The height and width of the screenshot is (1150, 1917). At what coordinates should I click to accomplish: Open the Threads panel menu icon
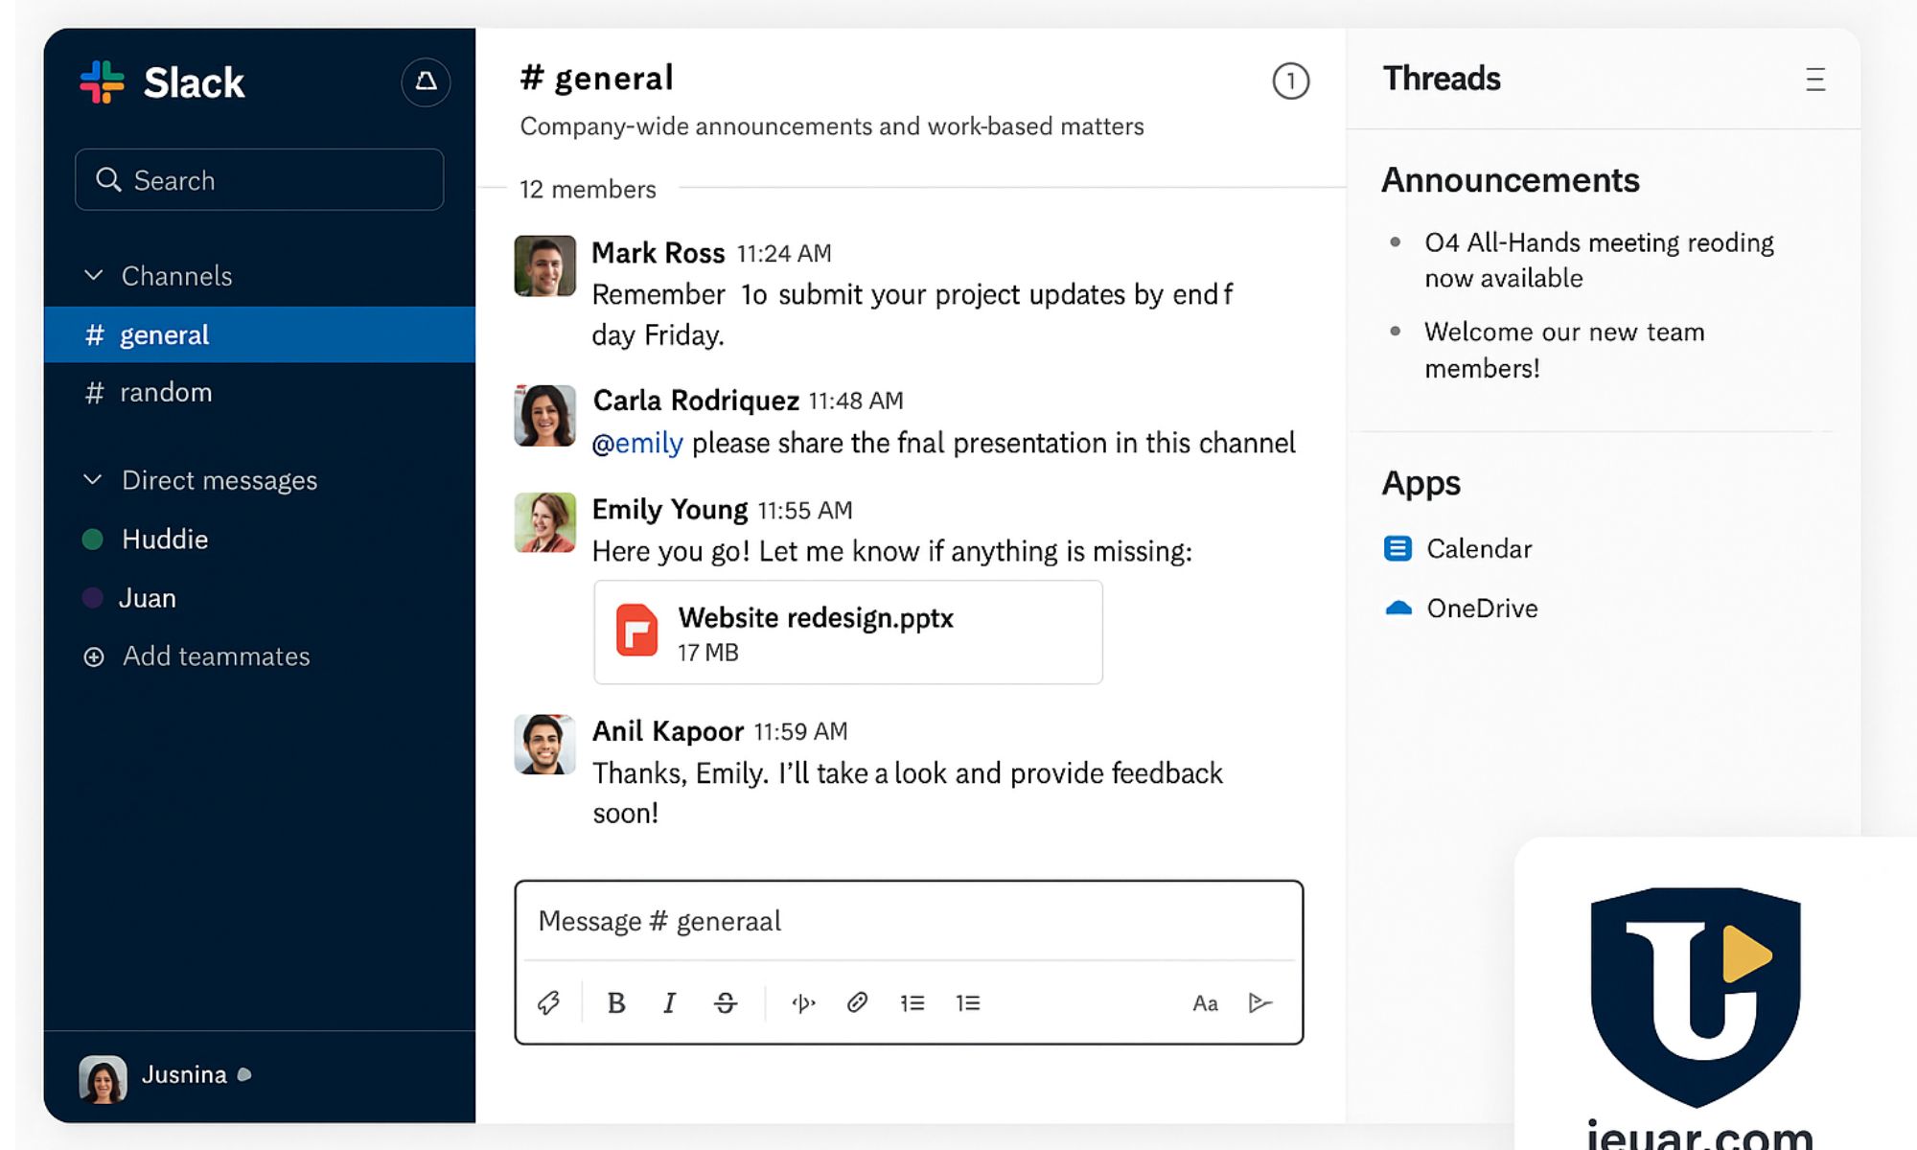[1814, 80]
